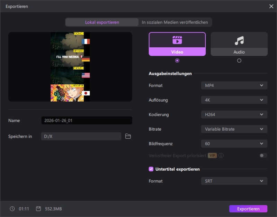Click the Name input field

(x=87, y=121)
